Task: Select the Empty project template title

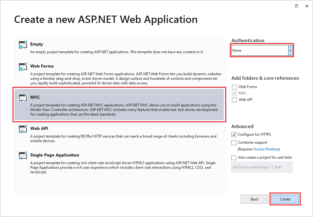Action: (x=37, y=44)
